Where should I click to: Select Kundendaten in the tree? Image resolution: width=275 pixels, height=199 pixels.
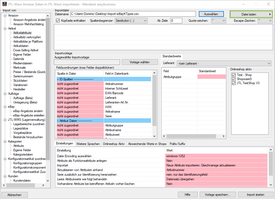pyautogui.click(x=22, y=181)
